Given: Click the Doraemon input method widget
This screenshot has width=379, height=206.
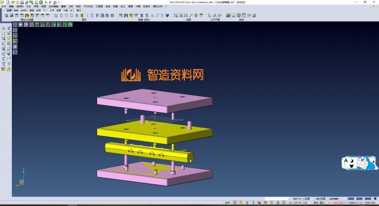Looking at the screenshot, I should (359, 163).
